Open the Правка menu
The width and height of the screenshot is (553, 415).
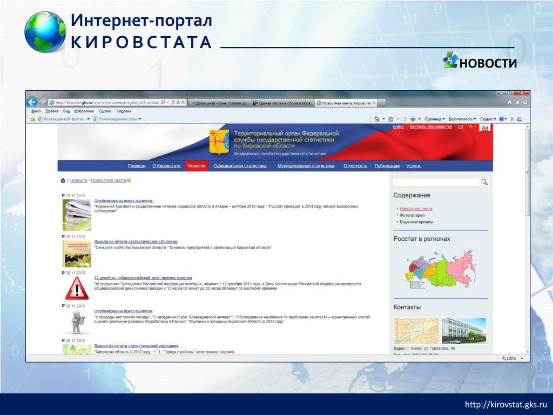point(52,111)
